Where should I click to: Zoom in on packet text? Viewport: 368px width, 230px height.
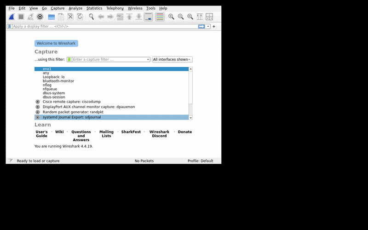coord(171,17)
